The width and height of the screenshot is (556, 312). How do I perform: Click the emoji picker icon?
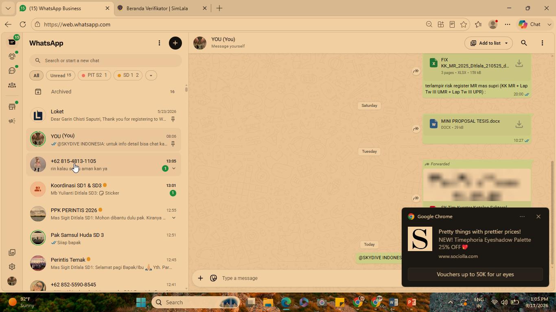click(x=213, y=278)
